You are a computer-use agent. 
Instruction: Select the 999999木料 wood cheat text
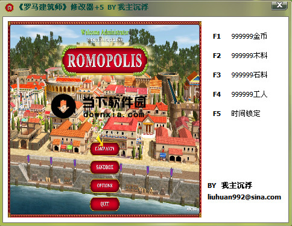click(249, 56)
